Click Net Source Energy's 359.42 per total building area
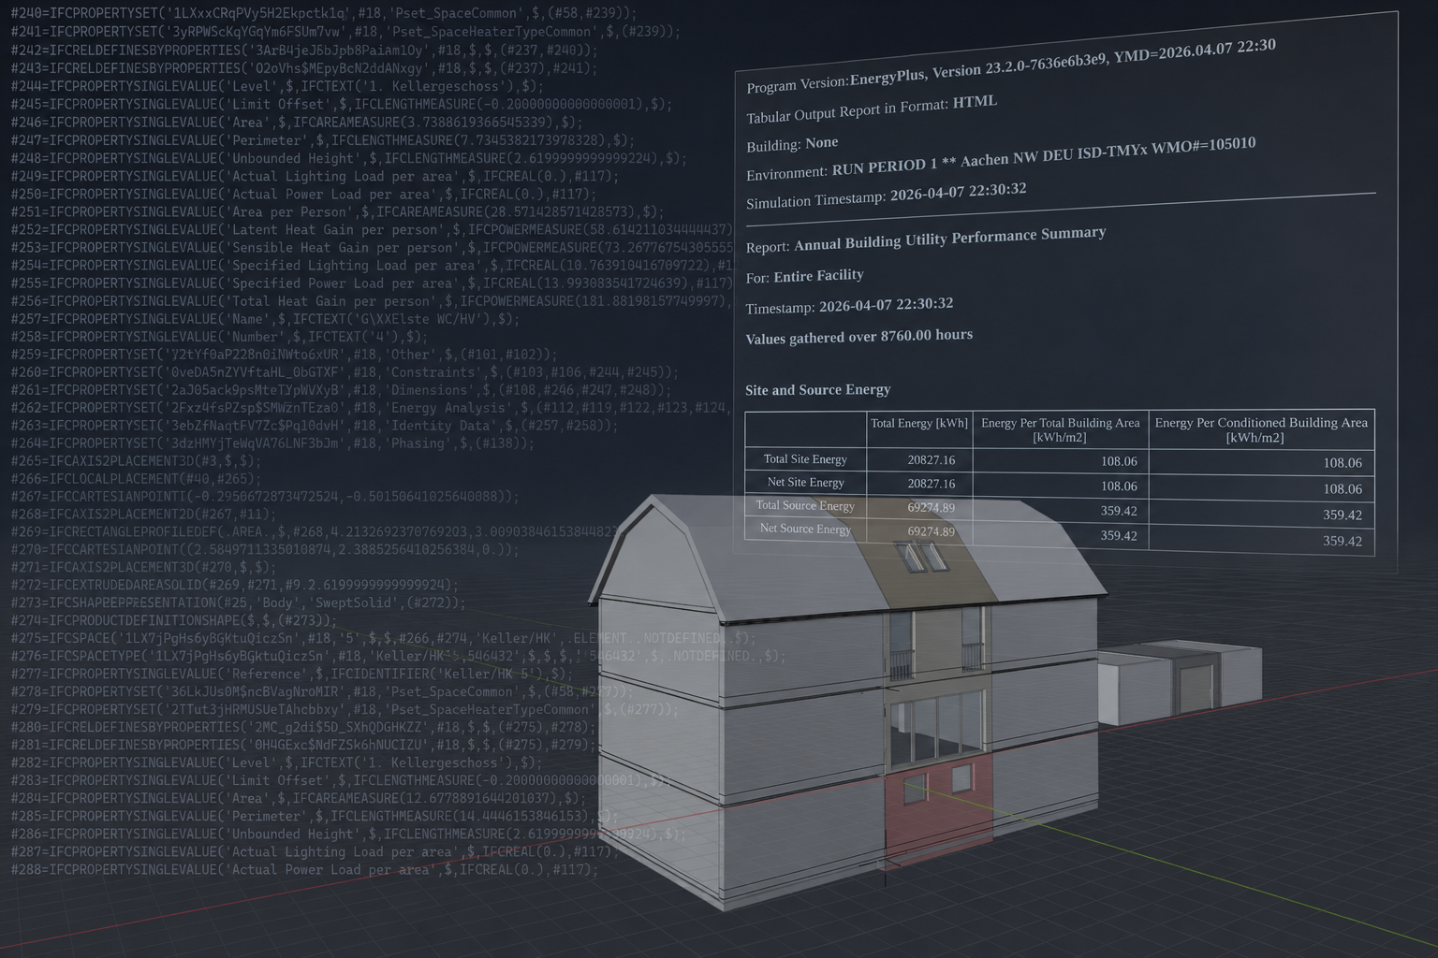The height and width of the screenshot is (958, 1438). coord(1119,536)
